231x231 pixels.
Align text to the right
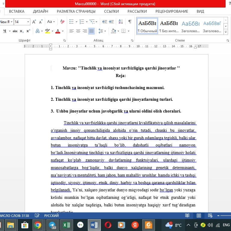point(85,31)
